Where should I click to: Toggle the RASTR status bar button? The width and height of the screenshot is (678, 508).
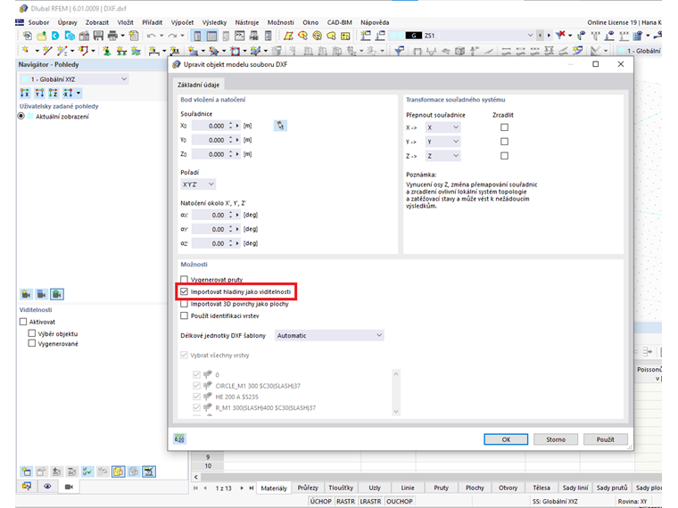345,501
